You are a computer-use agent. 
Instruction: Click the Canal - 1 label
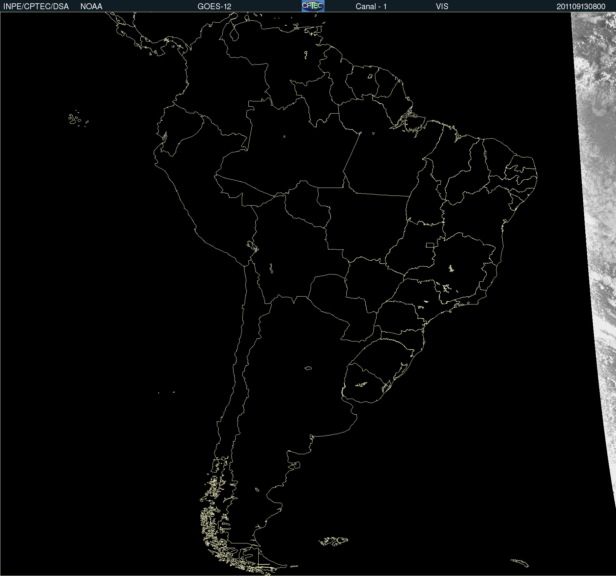click(x=371, y=7)
